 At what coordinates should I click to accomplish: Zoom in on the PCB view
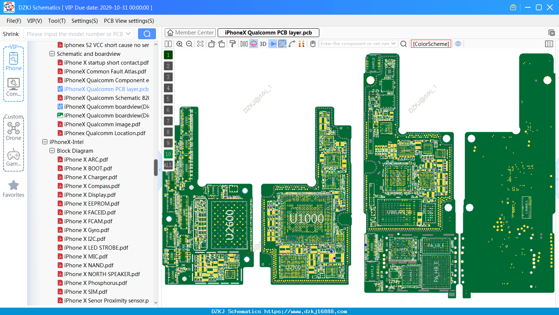tap(179, 44)
